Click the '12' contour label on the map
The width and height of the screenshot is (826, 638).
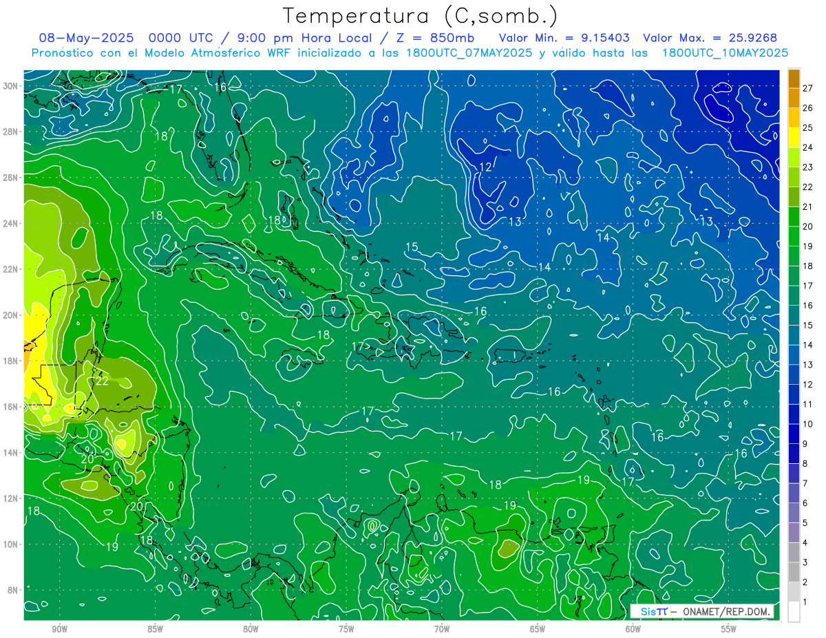485,167
